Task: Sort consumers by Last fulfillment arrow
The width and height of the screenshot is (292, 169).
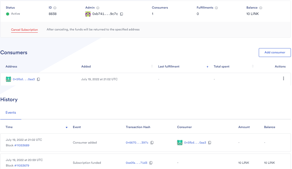Action: pos(208,67)
